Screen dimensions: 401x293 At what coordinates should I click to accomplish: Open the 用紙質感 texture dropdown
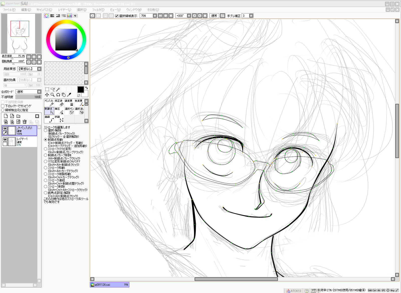39,69
